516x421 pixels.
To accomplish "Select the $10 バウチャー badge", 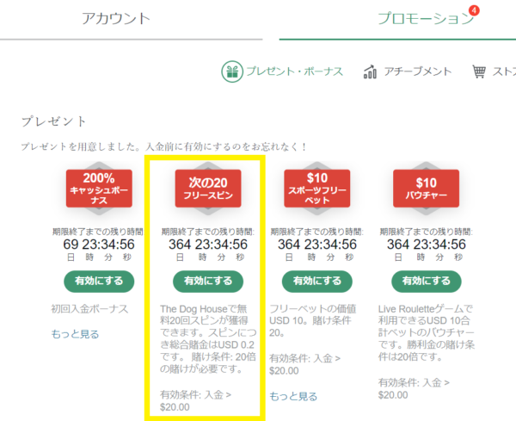I will click(427, 189).
